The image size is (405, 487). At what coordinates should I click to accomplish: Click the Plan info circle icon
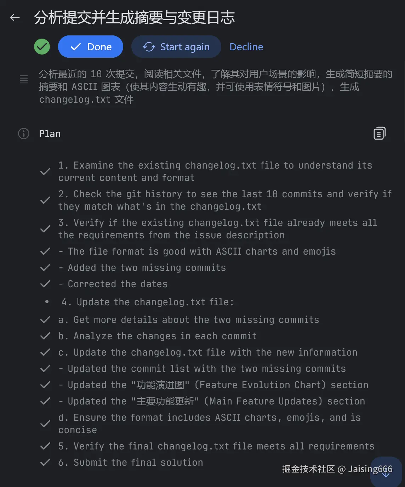[x=24, y=134]
